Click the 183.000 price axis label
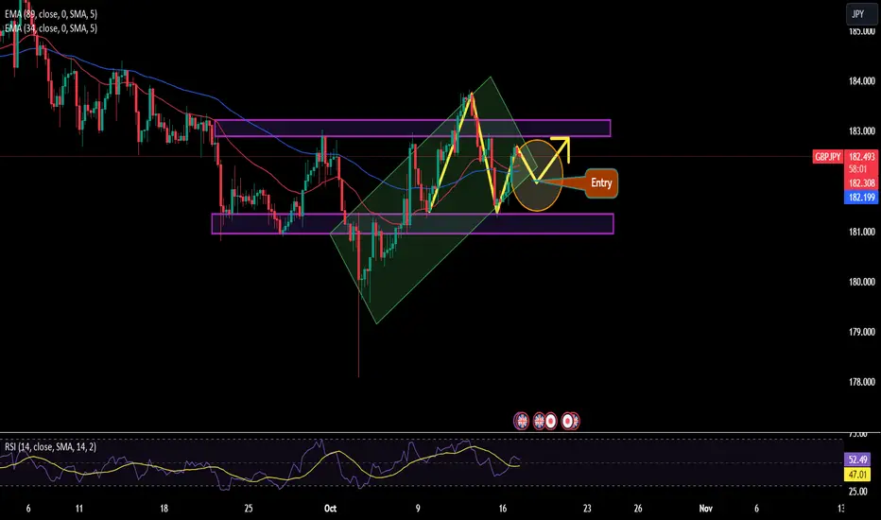This screenshot has height=520, width=881. pos(862,131)
